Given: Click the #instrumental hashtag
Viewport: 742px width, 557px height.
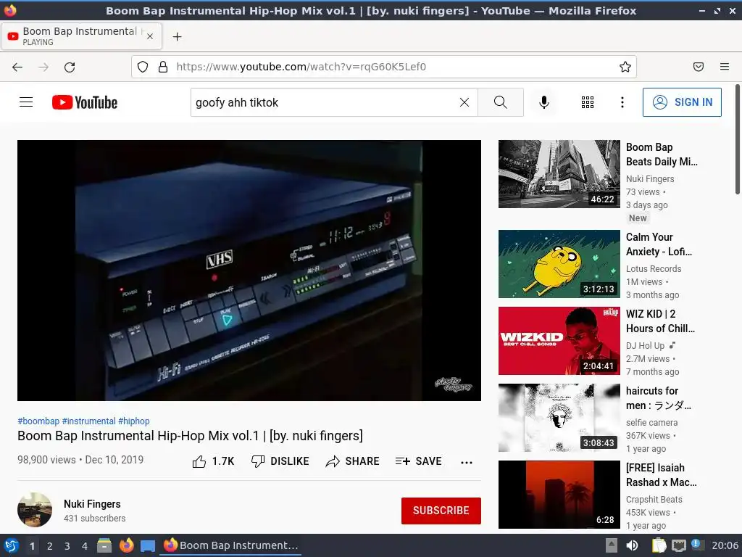Looking at the screenshot, I should coord(89,421).
